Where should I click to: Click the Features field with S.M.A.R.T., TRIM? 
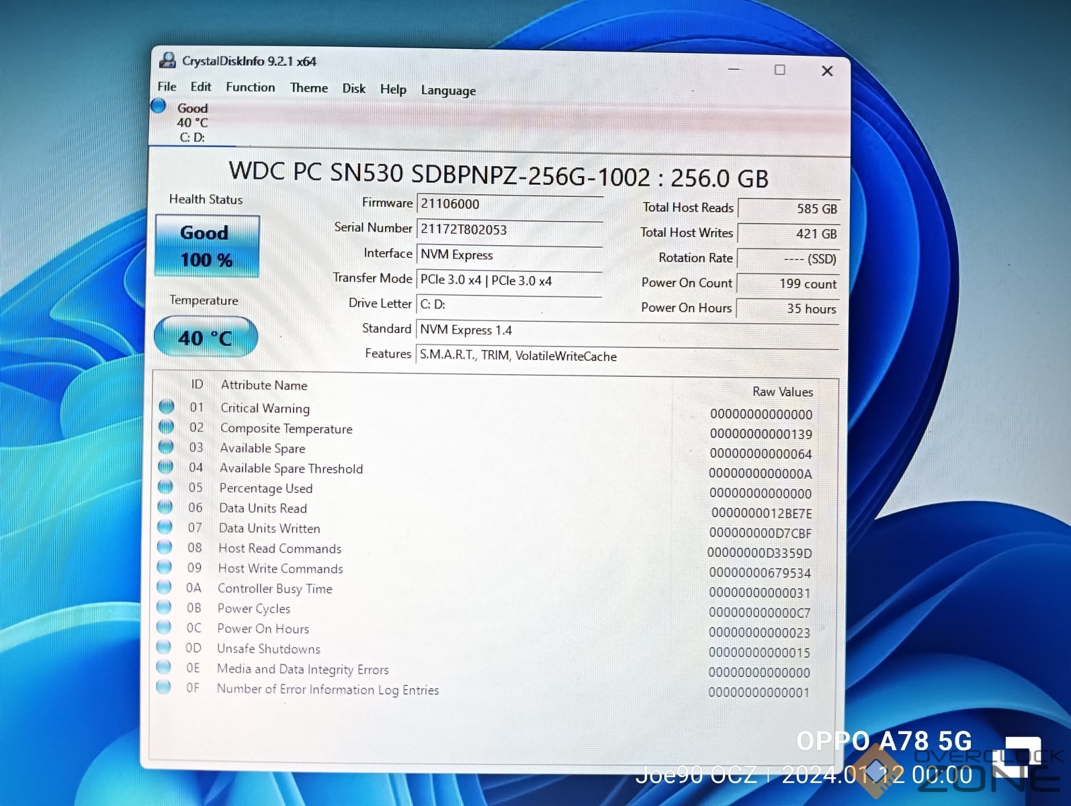(x=628, y=356)
